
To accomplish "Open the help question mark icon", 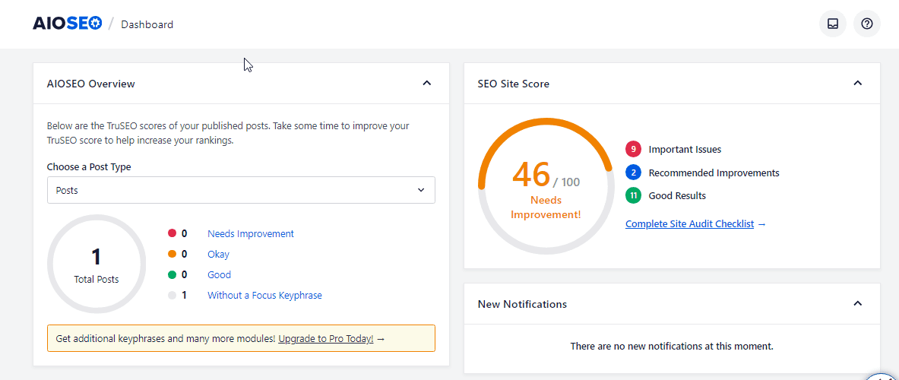I will coord(867,24).
